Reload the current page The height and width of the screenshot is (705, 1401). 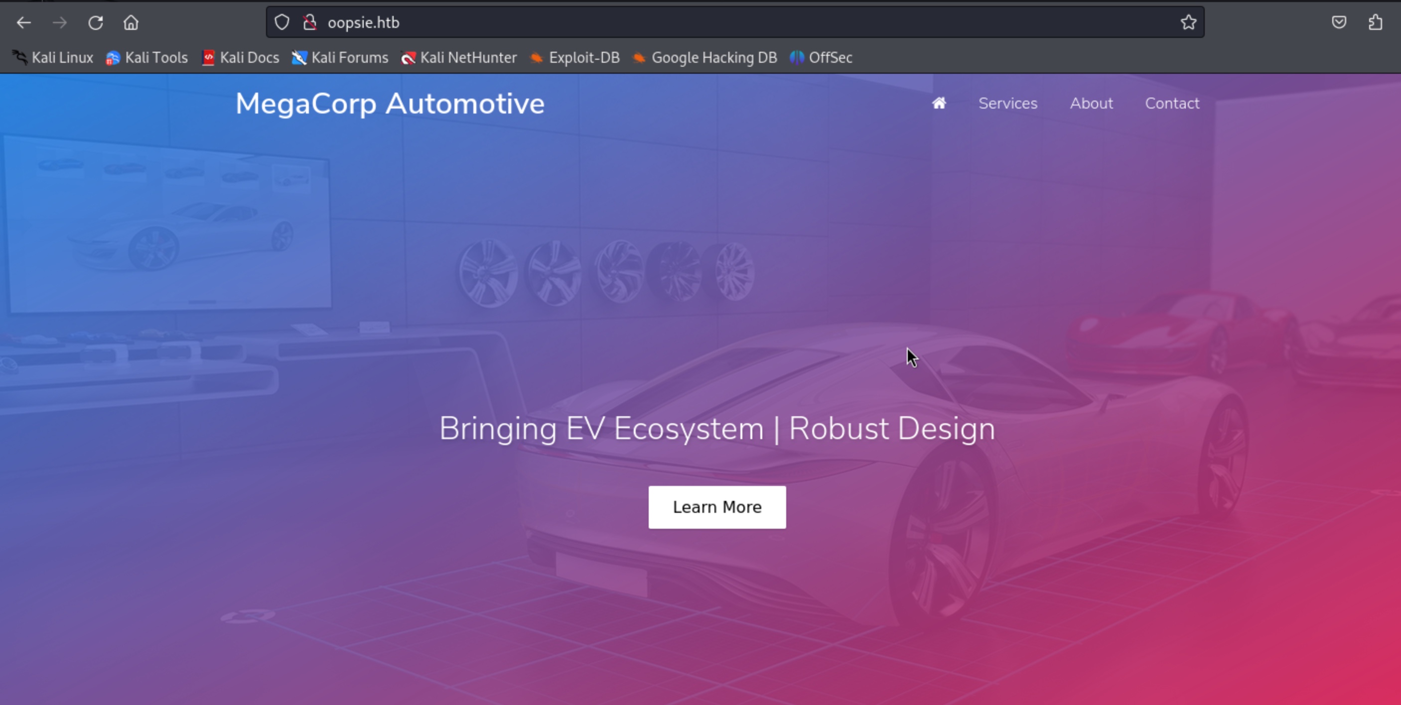coord(96,23)
